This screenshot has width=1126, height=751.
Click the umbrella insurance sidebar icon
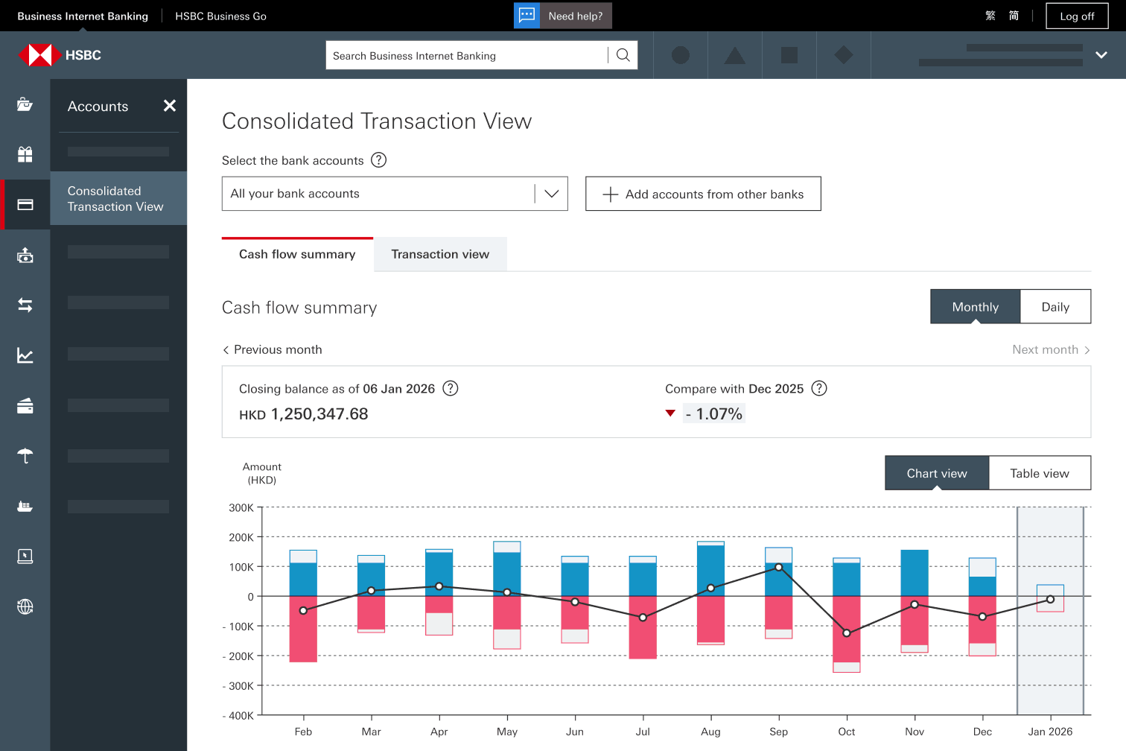coord(25,456)
